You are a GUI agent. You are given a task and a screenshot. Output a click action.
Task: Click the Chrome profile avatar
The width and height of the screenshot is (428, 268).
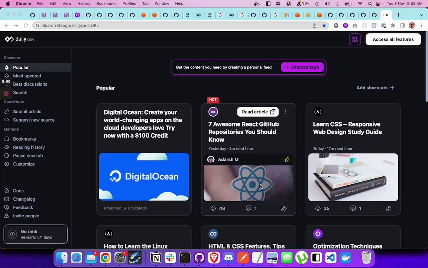click(x=412, y=25)
